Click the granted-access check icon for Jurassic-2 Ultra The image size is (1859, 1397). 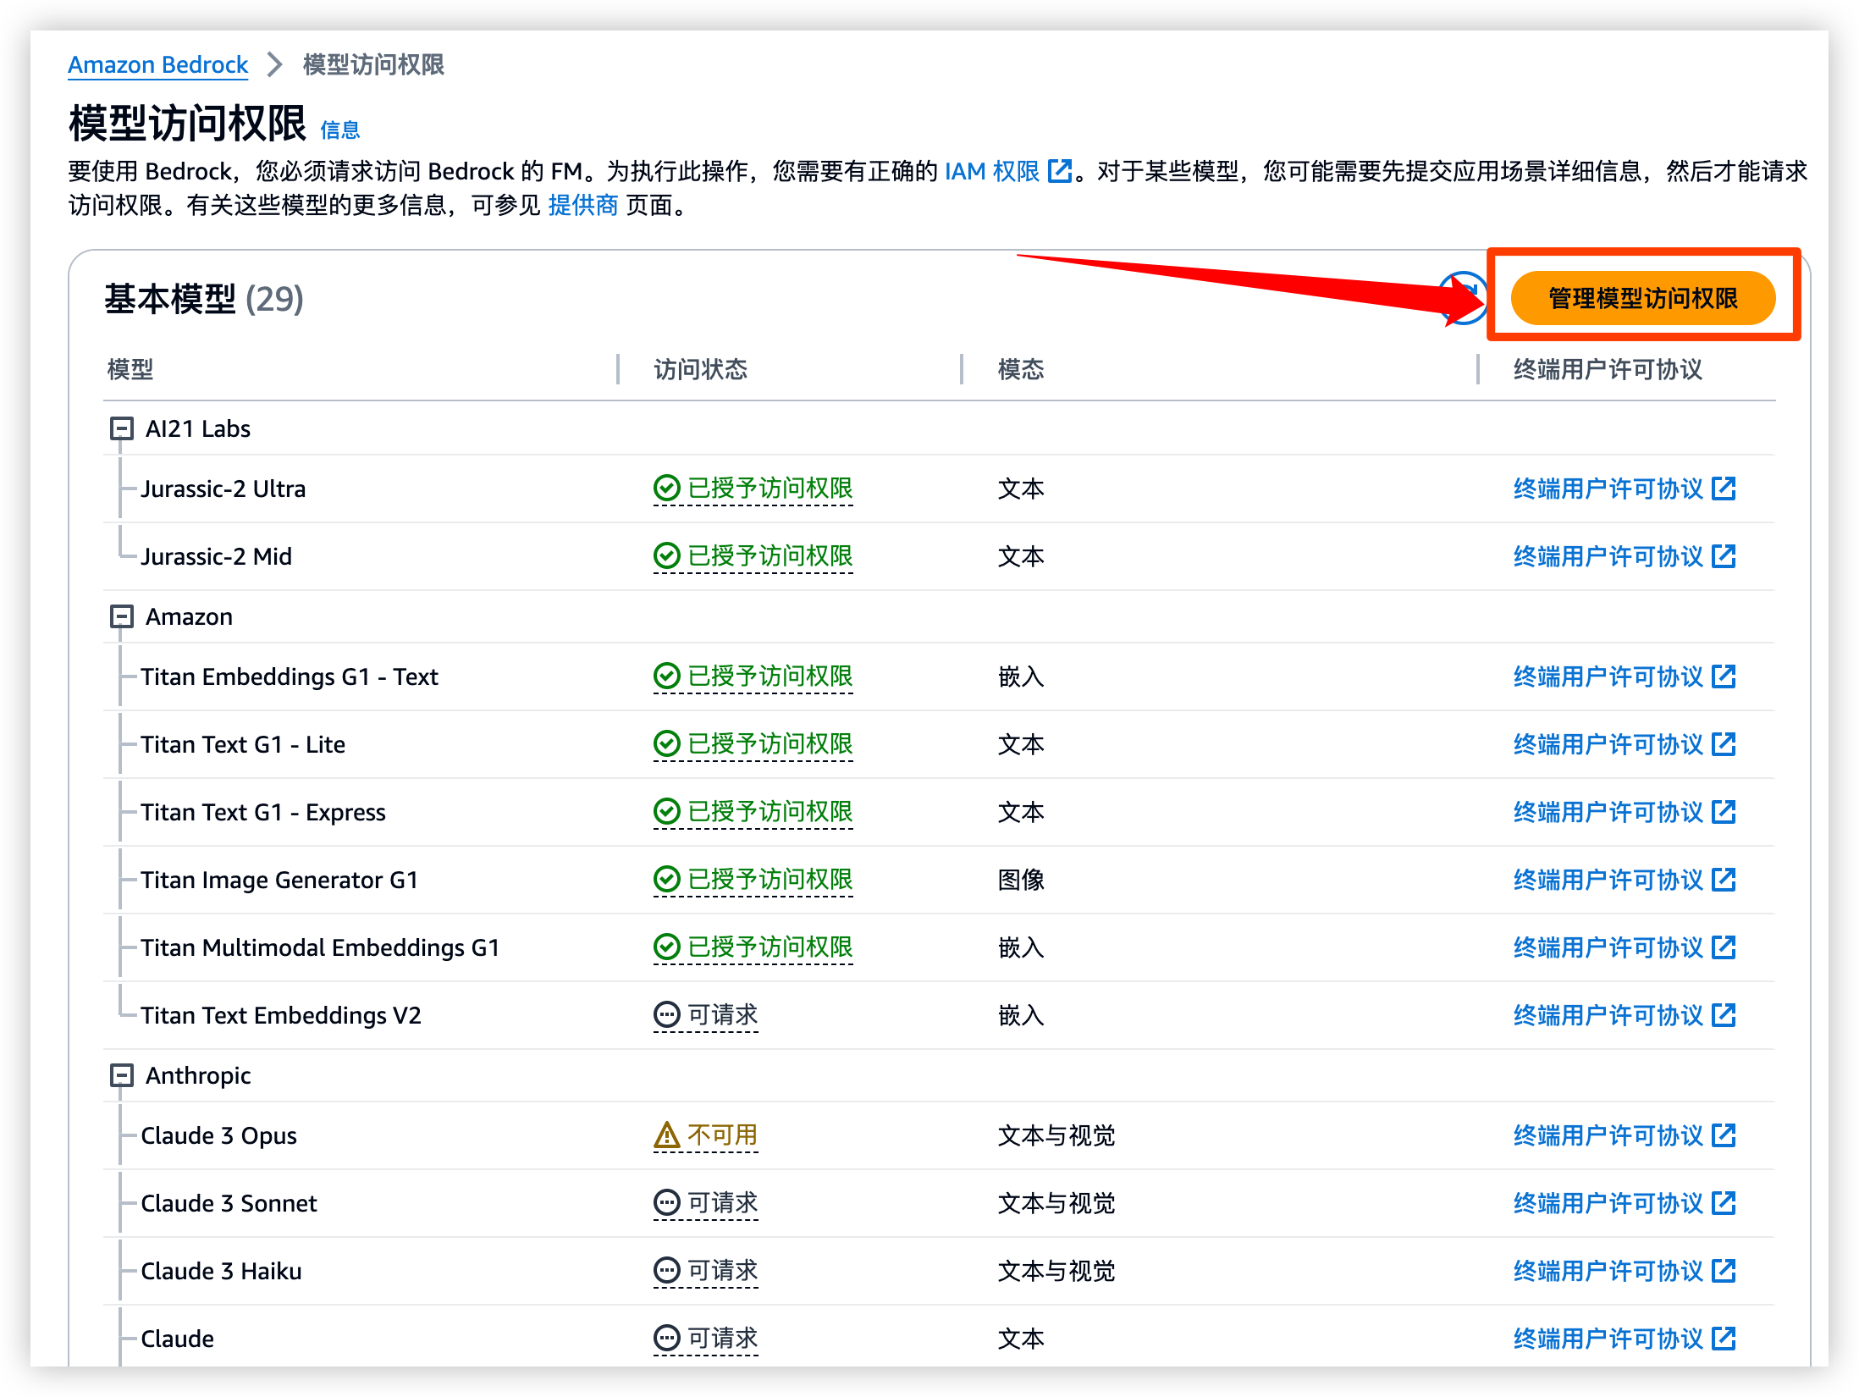click(667, 489)
